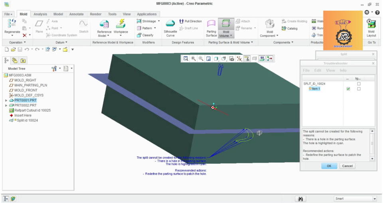This screenshot has width=383, height=203.
Task: Switch to the Tools ribbon tab
Action: point(112,14)
